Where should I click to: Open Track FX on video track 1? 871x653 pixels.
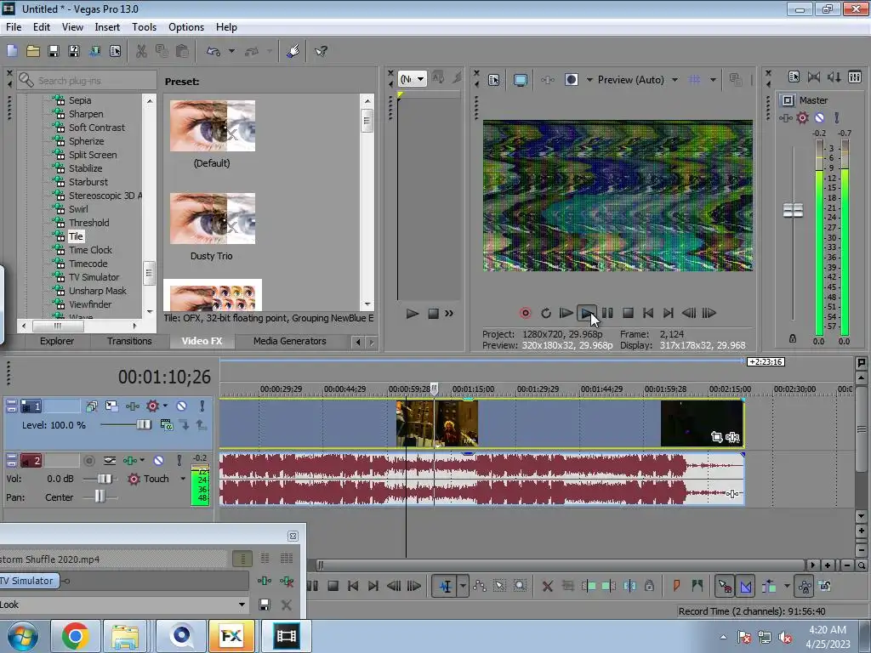133,406
